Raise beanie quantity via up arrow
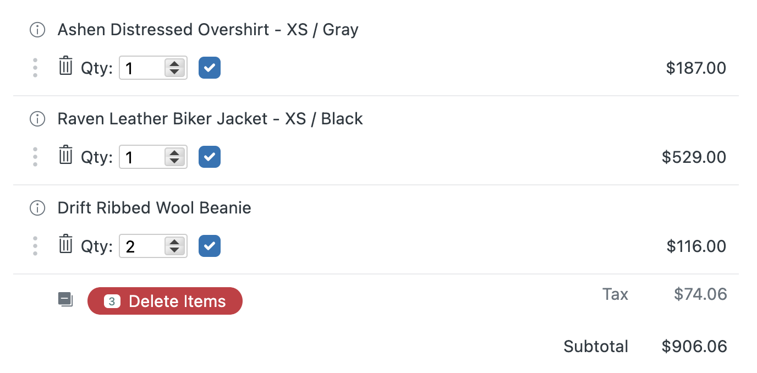The width and height of the screenshot is (757, 373). (175, 242)
